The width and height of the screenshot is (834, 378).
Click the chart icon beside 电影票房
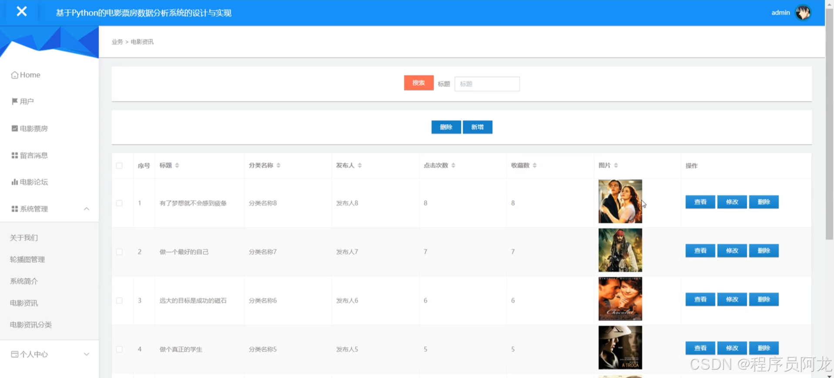[x=15, y=128]
